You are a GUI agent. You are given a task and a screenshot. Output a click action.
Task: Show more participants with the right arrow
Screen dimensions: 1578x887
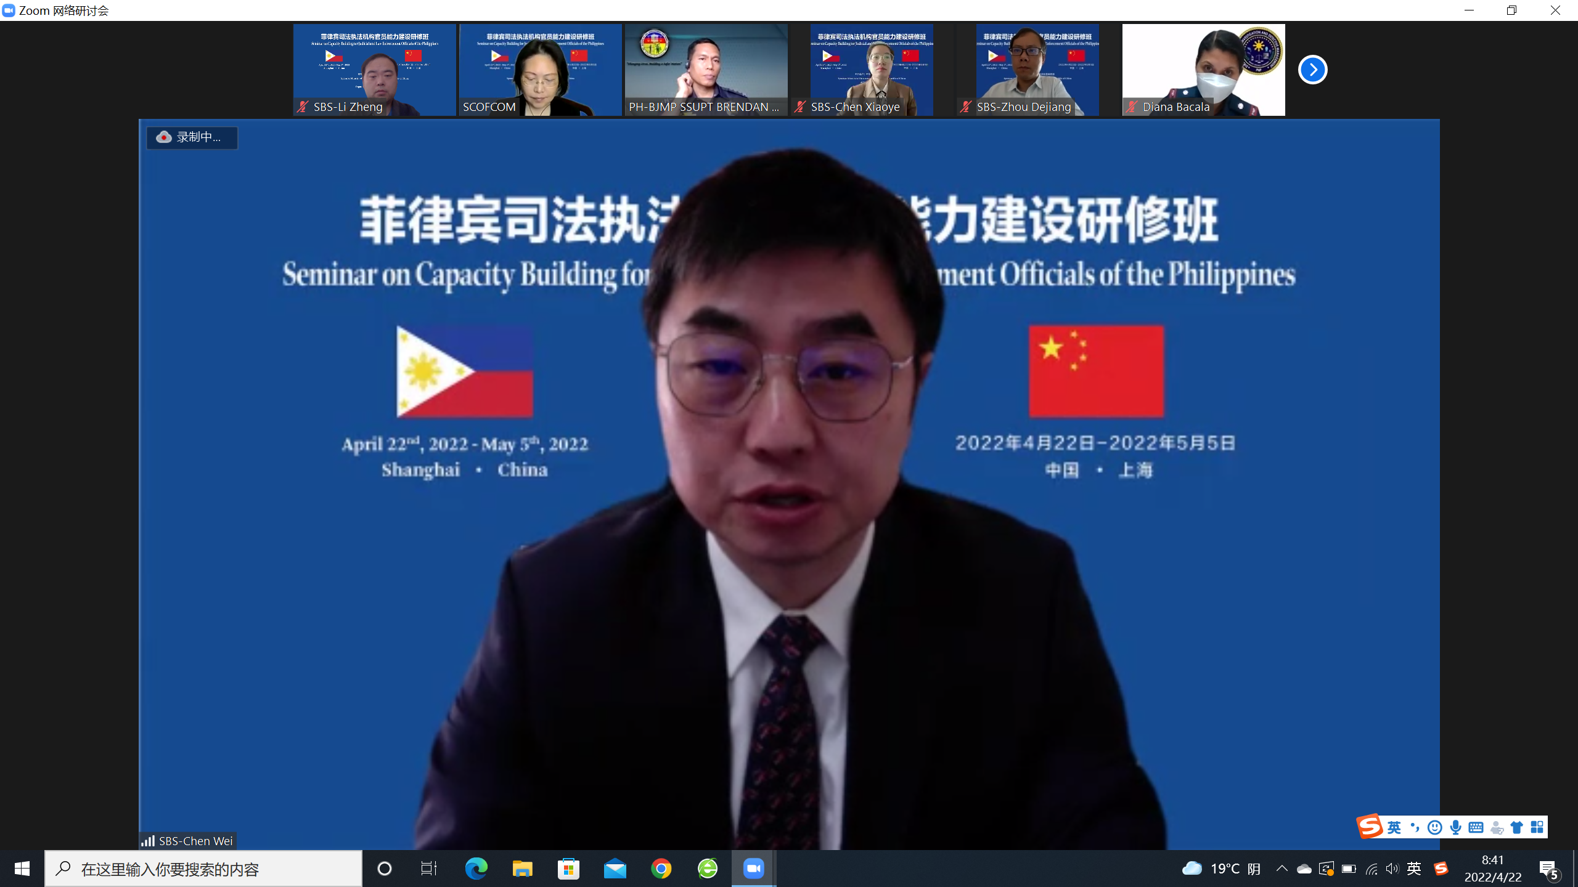[x=1313, y=70]
